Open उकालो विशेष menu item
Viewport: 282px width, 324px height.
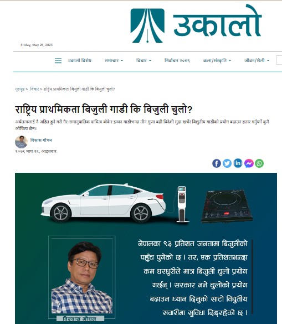click(x=80, y=61)
